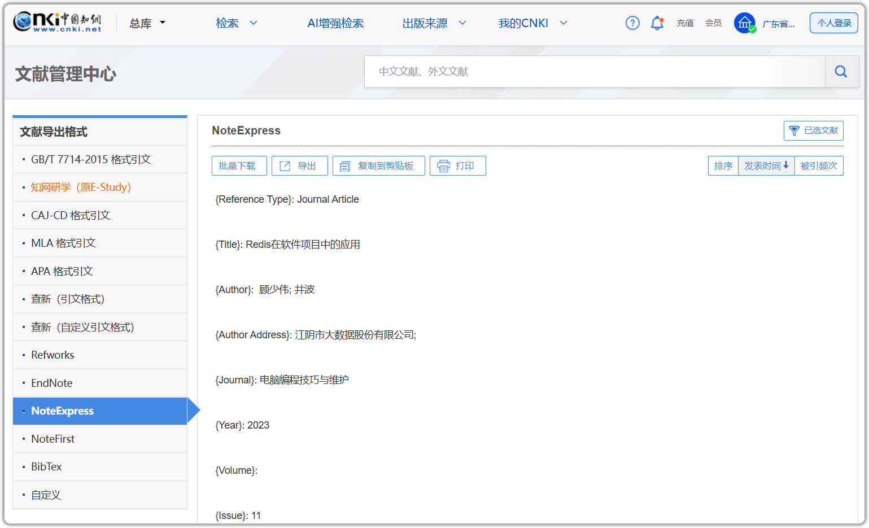Image resolution: width=869 pixels, height=528 pixels.
Task: Click the address 江阴市大数据股份有限公司
Action: pyautogui.click(x=355, y=335)
